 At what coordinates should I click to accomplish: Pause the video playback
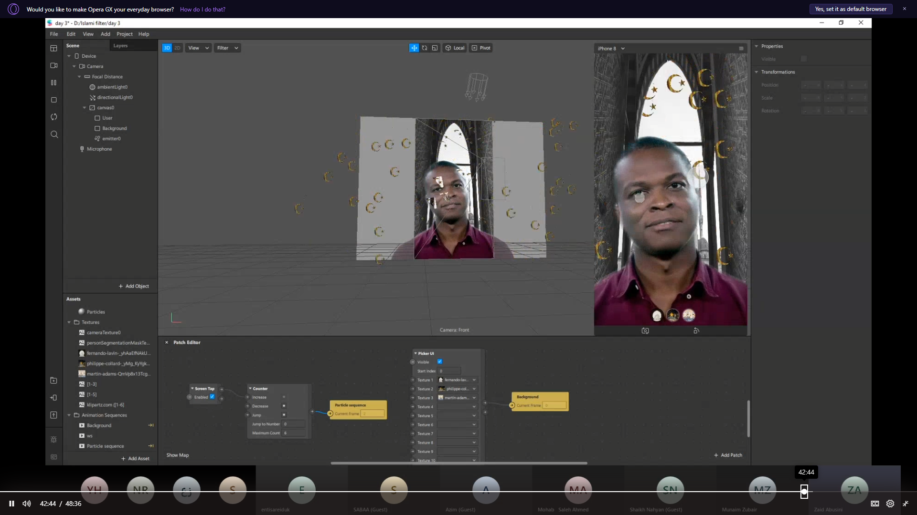[11, 504]
